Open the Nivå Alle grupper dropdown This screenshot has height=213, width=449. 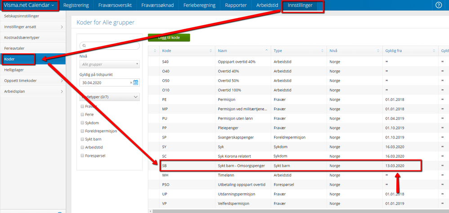coord(110,64)
